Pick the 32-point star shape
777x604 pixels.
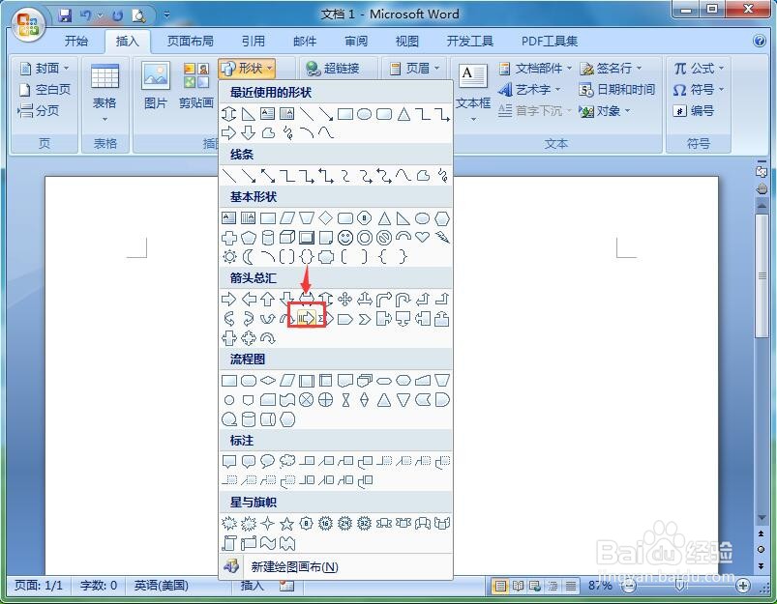pyautogui.click(x=364, y=523)
